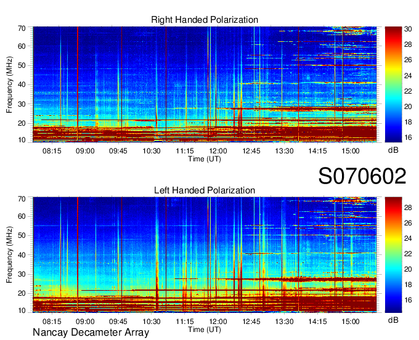Image resolution: width=419 pixels, height=340 pixels.
Task: Click the 10 MHz tick on the Right Handed plot
Action: (22, 140)
